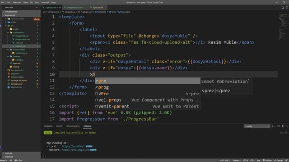Click 'Ln 10, Col 15' in status bar
289x162 pixels.
pos(225,161)
